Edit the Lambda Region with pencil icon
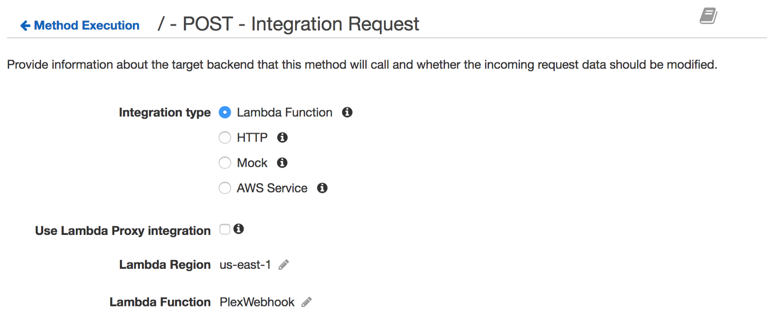 (284, 264)
